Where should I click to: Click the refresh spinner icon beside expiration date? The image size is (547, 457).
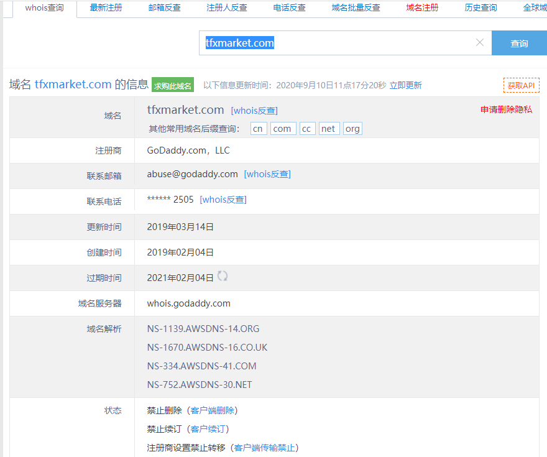click(223, 277)
